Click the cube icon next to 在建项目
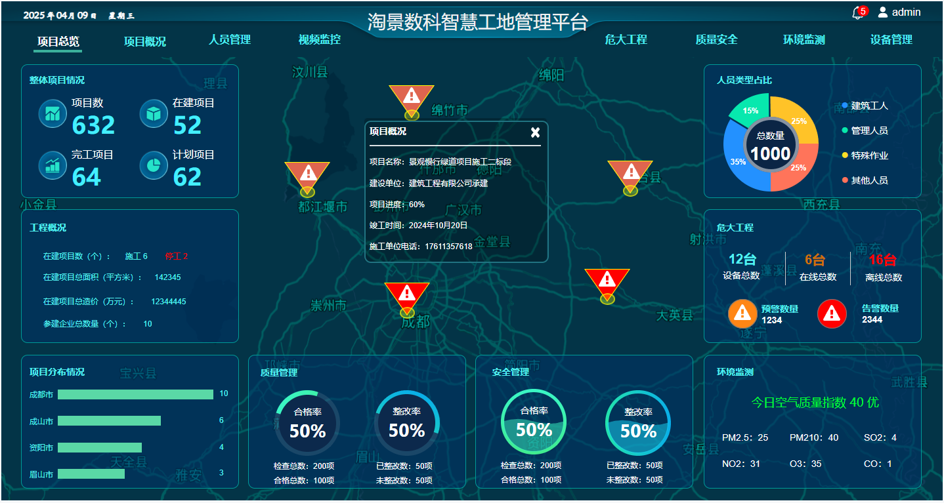The image size is (944, 503). 154,113
